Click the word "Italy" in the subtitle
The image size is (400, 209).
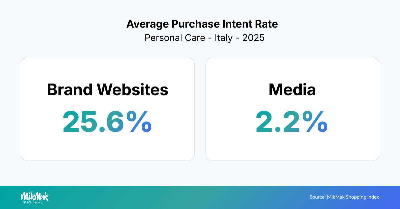(223, 38)
